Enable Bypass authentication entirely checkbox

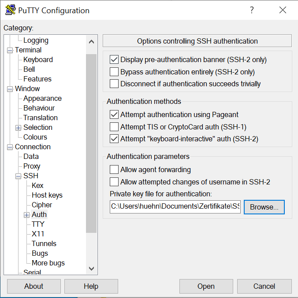(114, 72)
